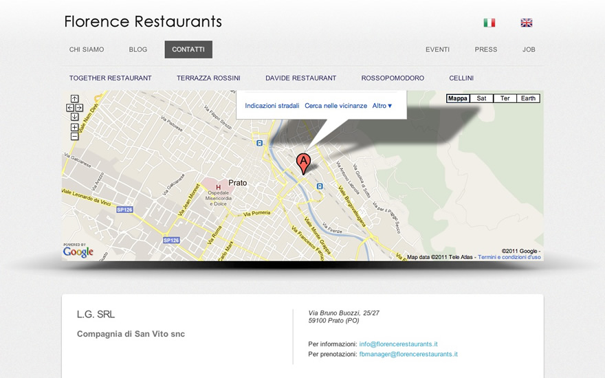Pan the map up arrow

[74, 99]
